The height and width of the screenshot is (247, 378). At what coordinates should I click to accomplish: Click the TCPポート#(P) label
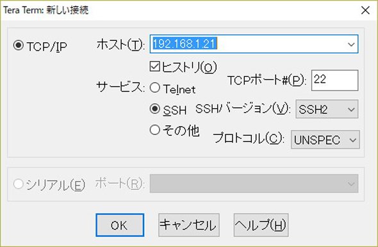[x=267, y=81]
